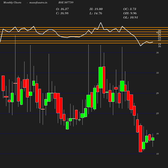Click price axis label '38'

(158, 53)
